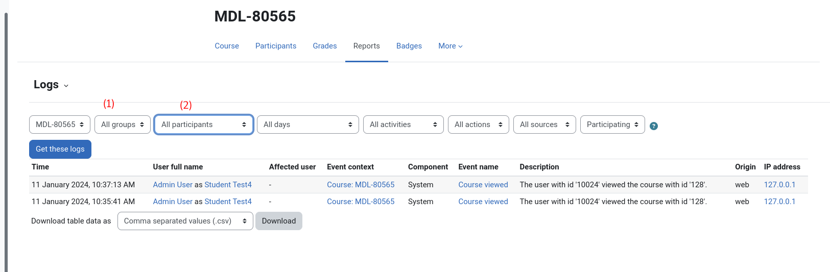
Task: Click the Time column header
Action: pos(40,167)
